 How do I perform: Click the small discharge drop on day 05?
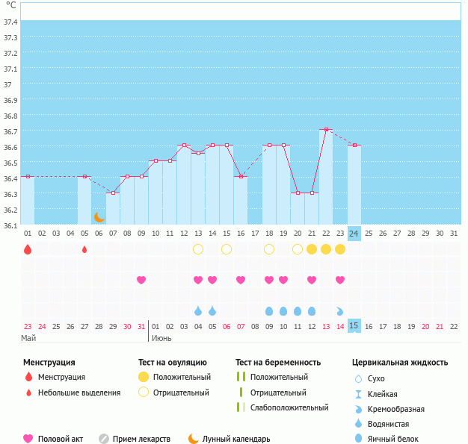(84, 249)
